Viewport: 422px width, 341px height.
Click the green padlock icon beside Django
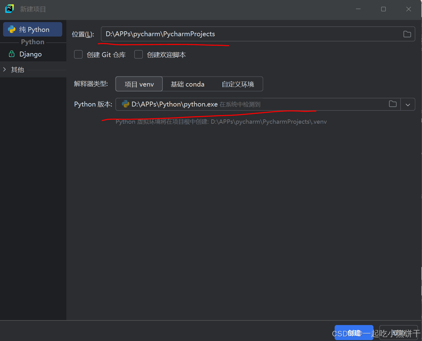pos(11,54)
